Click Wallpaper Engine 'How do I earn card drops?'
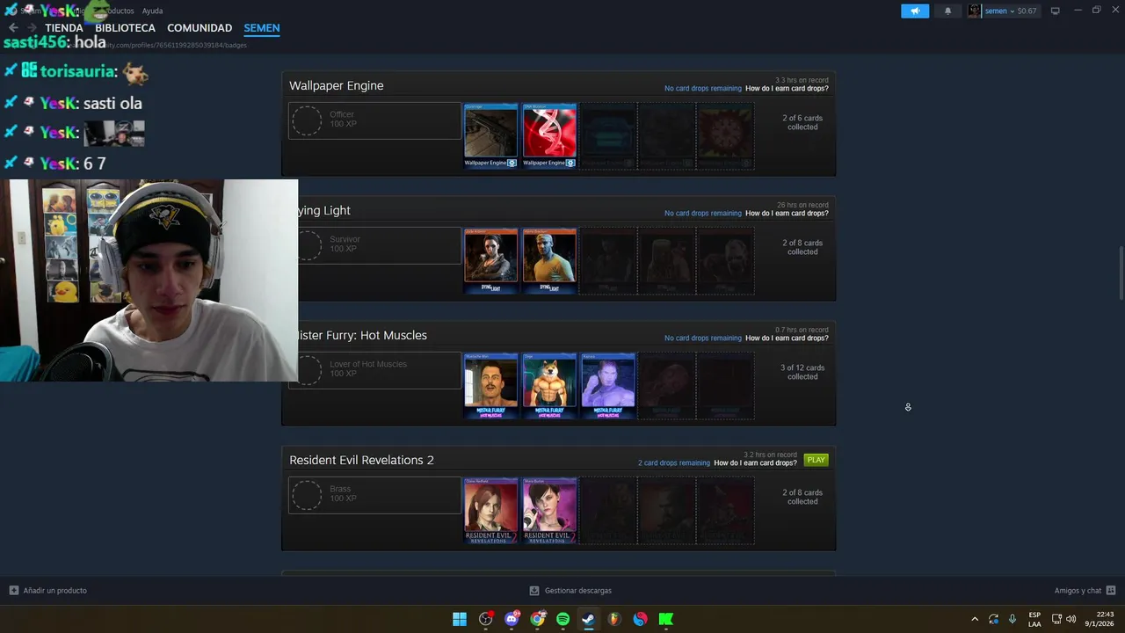 [x=787, y=89]
